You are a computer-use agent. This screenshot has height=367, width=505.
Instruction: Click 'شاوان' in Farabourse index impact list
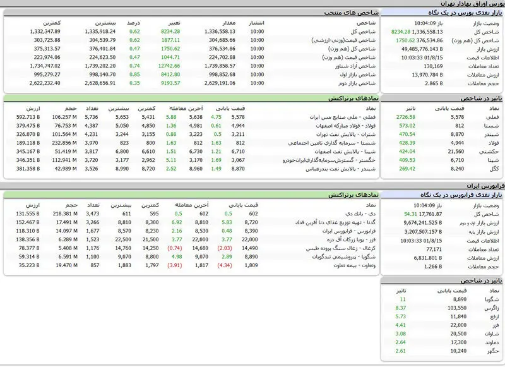[492, 334]
